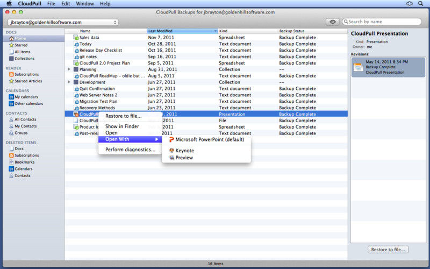Click the Docs icon under Deleted Items

pyautogui.click(x=11, y=148)
